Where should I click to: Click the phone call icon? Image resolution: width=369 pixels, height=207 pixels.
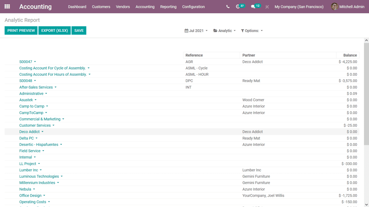point(228,7)
